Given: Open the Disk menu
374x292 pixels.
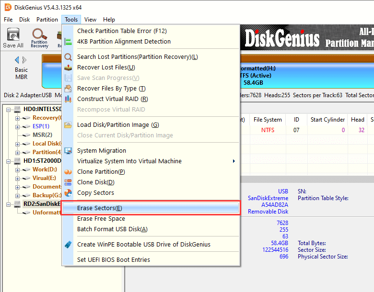Looking at the screenshot, I should click(24, 20).
